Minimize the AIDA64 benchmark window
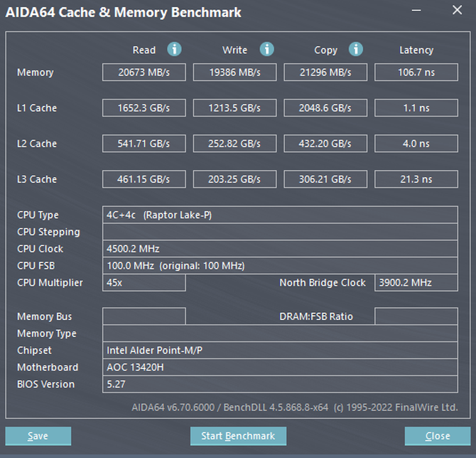 pyautogui.click(x=416, y=11)
